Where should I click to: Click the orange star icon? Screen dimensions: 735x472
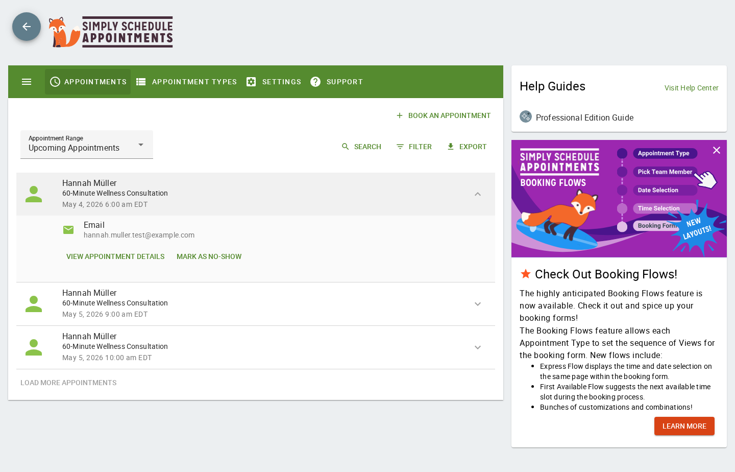pos(526,274)
